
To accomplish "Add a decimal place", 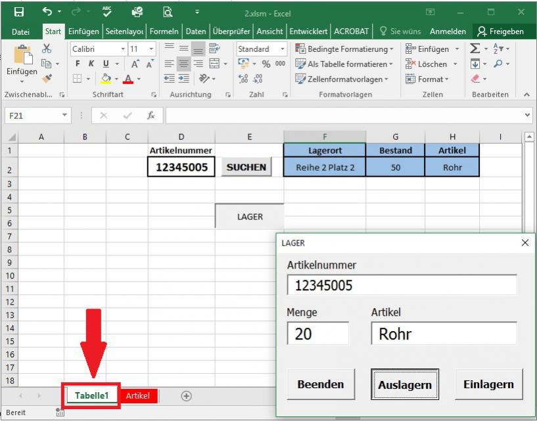I will (243, 79).
